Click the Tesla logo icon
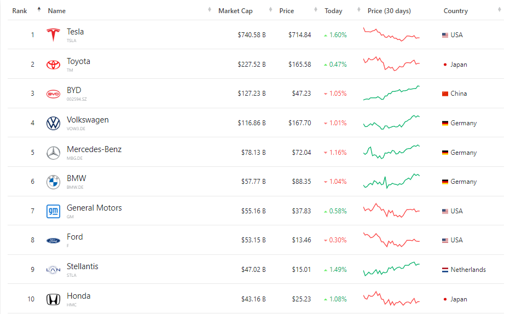This screenshot has height=314, width=510. tap(53, 35)
